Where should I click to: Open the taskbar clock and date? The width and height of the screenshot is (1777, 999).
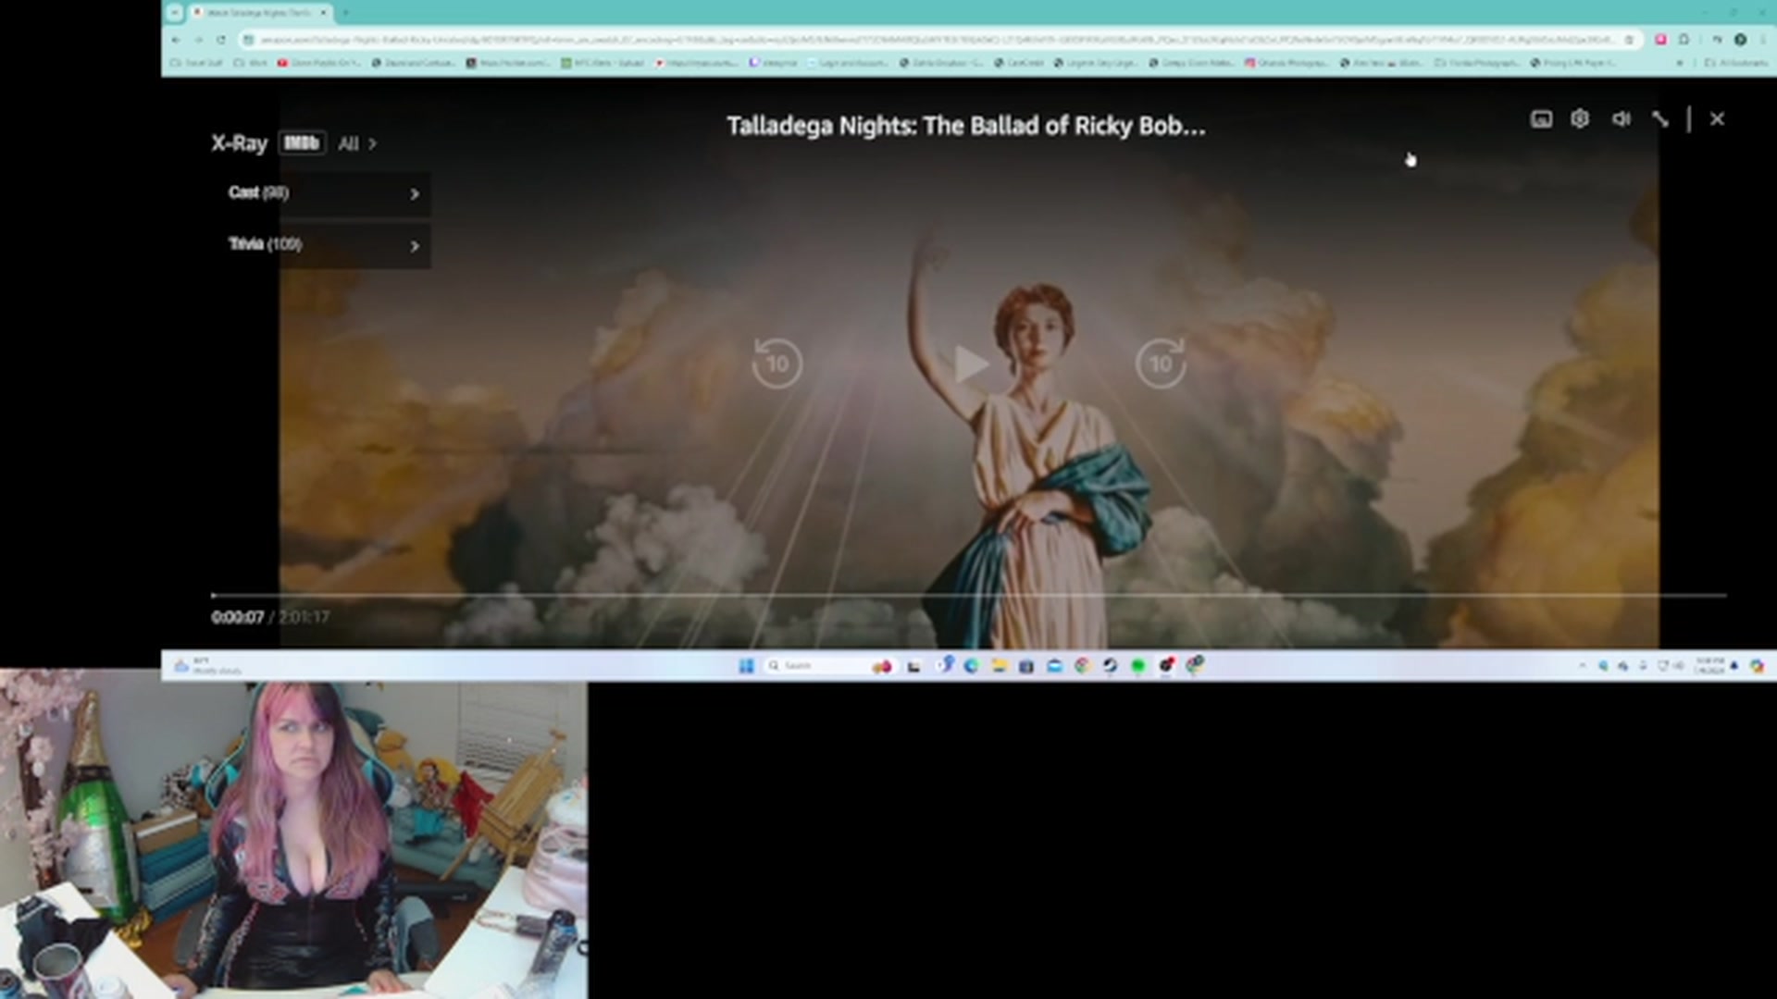coord(1709,666)
